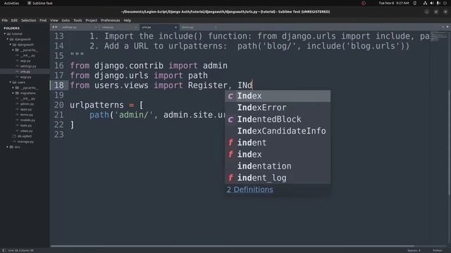This screenshot has height=253, width=451.
Task: Click the folder icon of env
Action: pos(11,147)
